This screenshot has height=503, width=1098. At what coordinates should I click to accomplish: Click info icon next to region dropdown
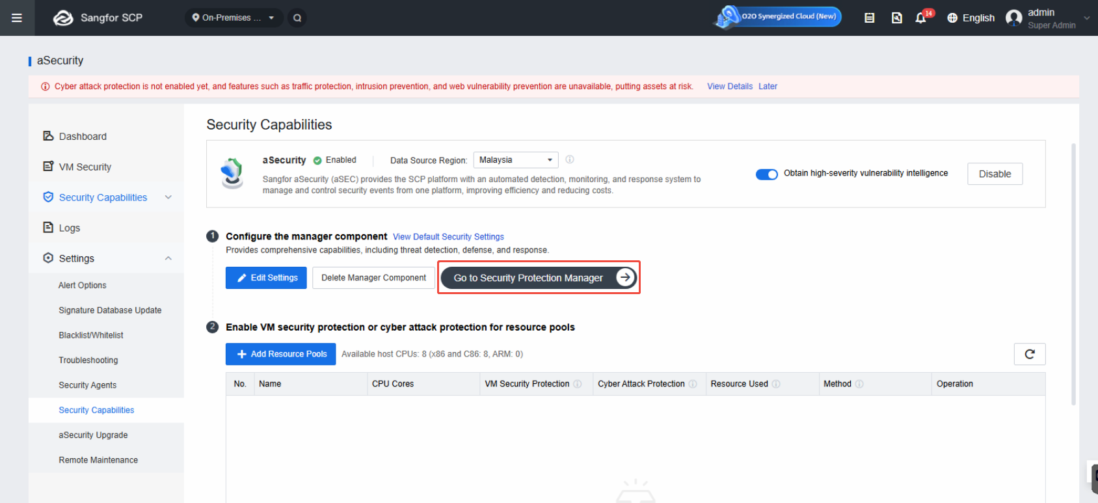coord(570,159)
